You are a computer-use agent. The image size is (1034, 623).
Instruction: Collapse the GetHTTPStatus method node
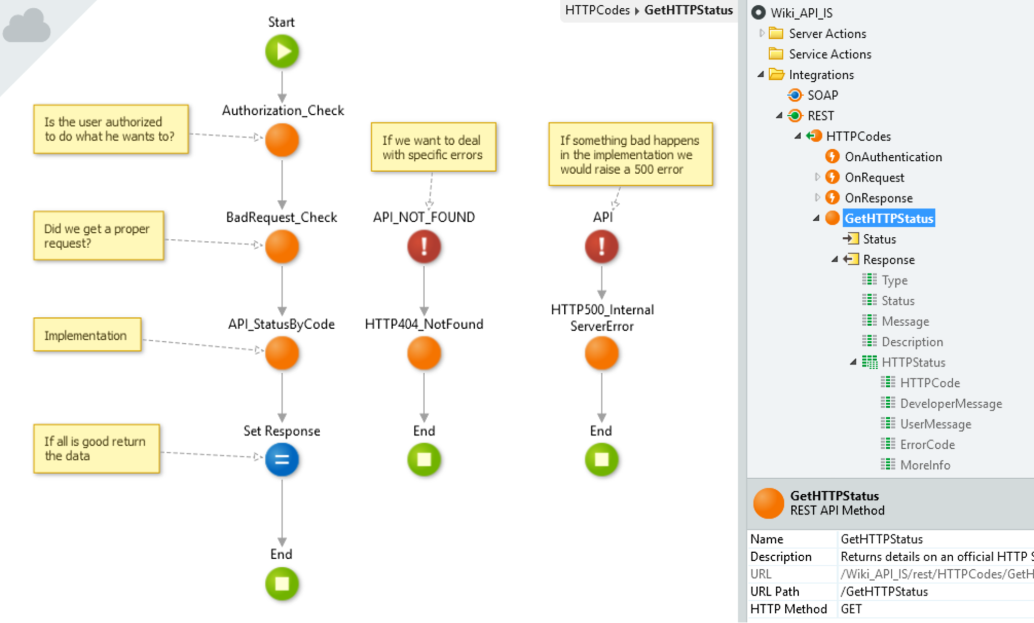coord(816,218)
